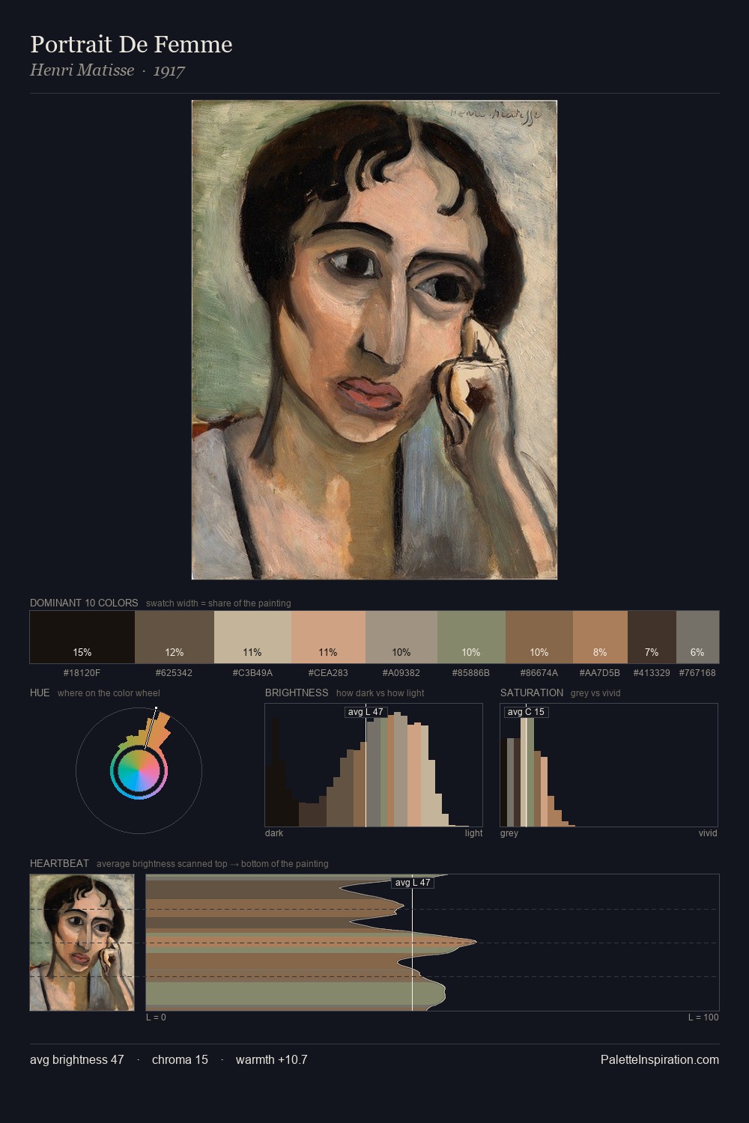This screenshot has height=1123, width=749.
Task: Click the PaletteInspiration.com link
Action: 660,1059
